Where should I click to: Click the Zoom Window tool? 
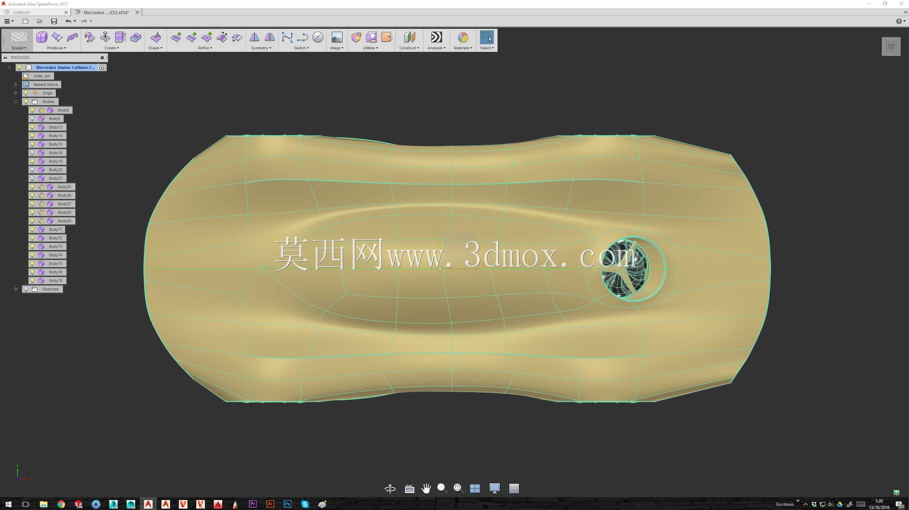[x=458, y=489]
